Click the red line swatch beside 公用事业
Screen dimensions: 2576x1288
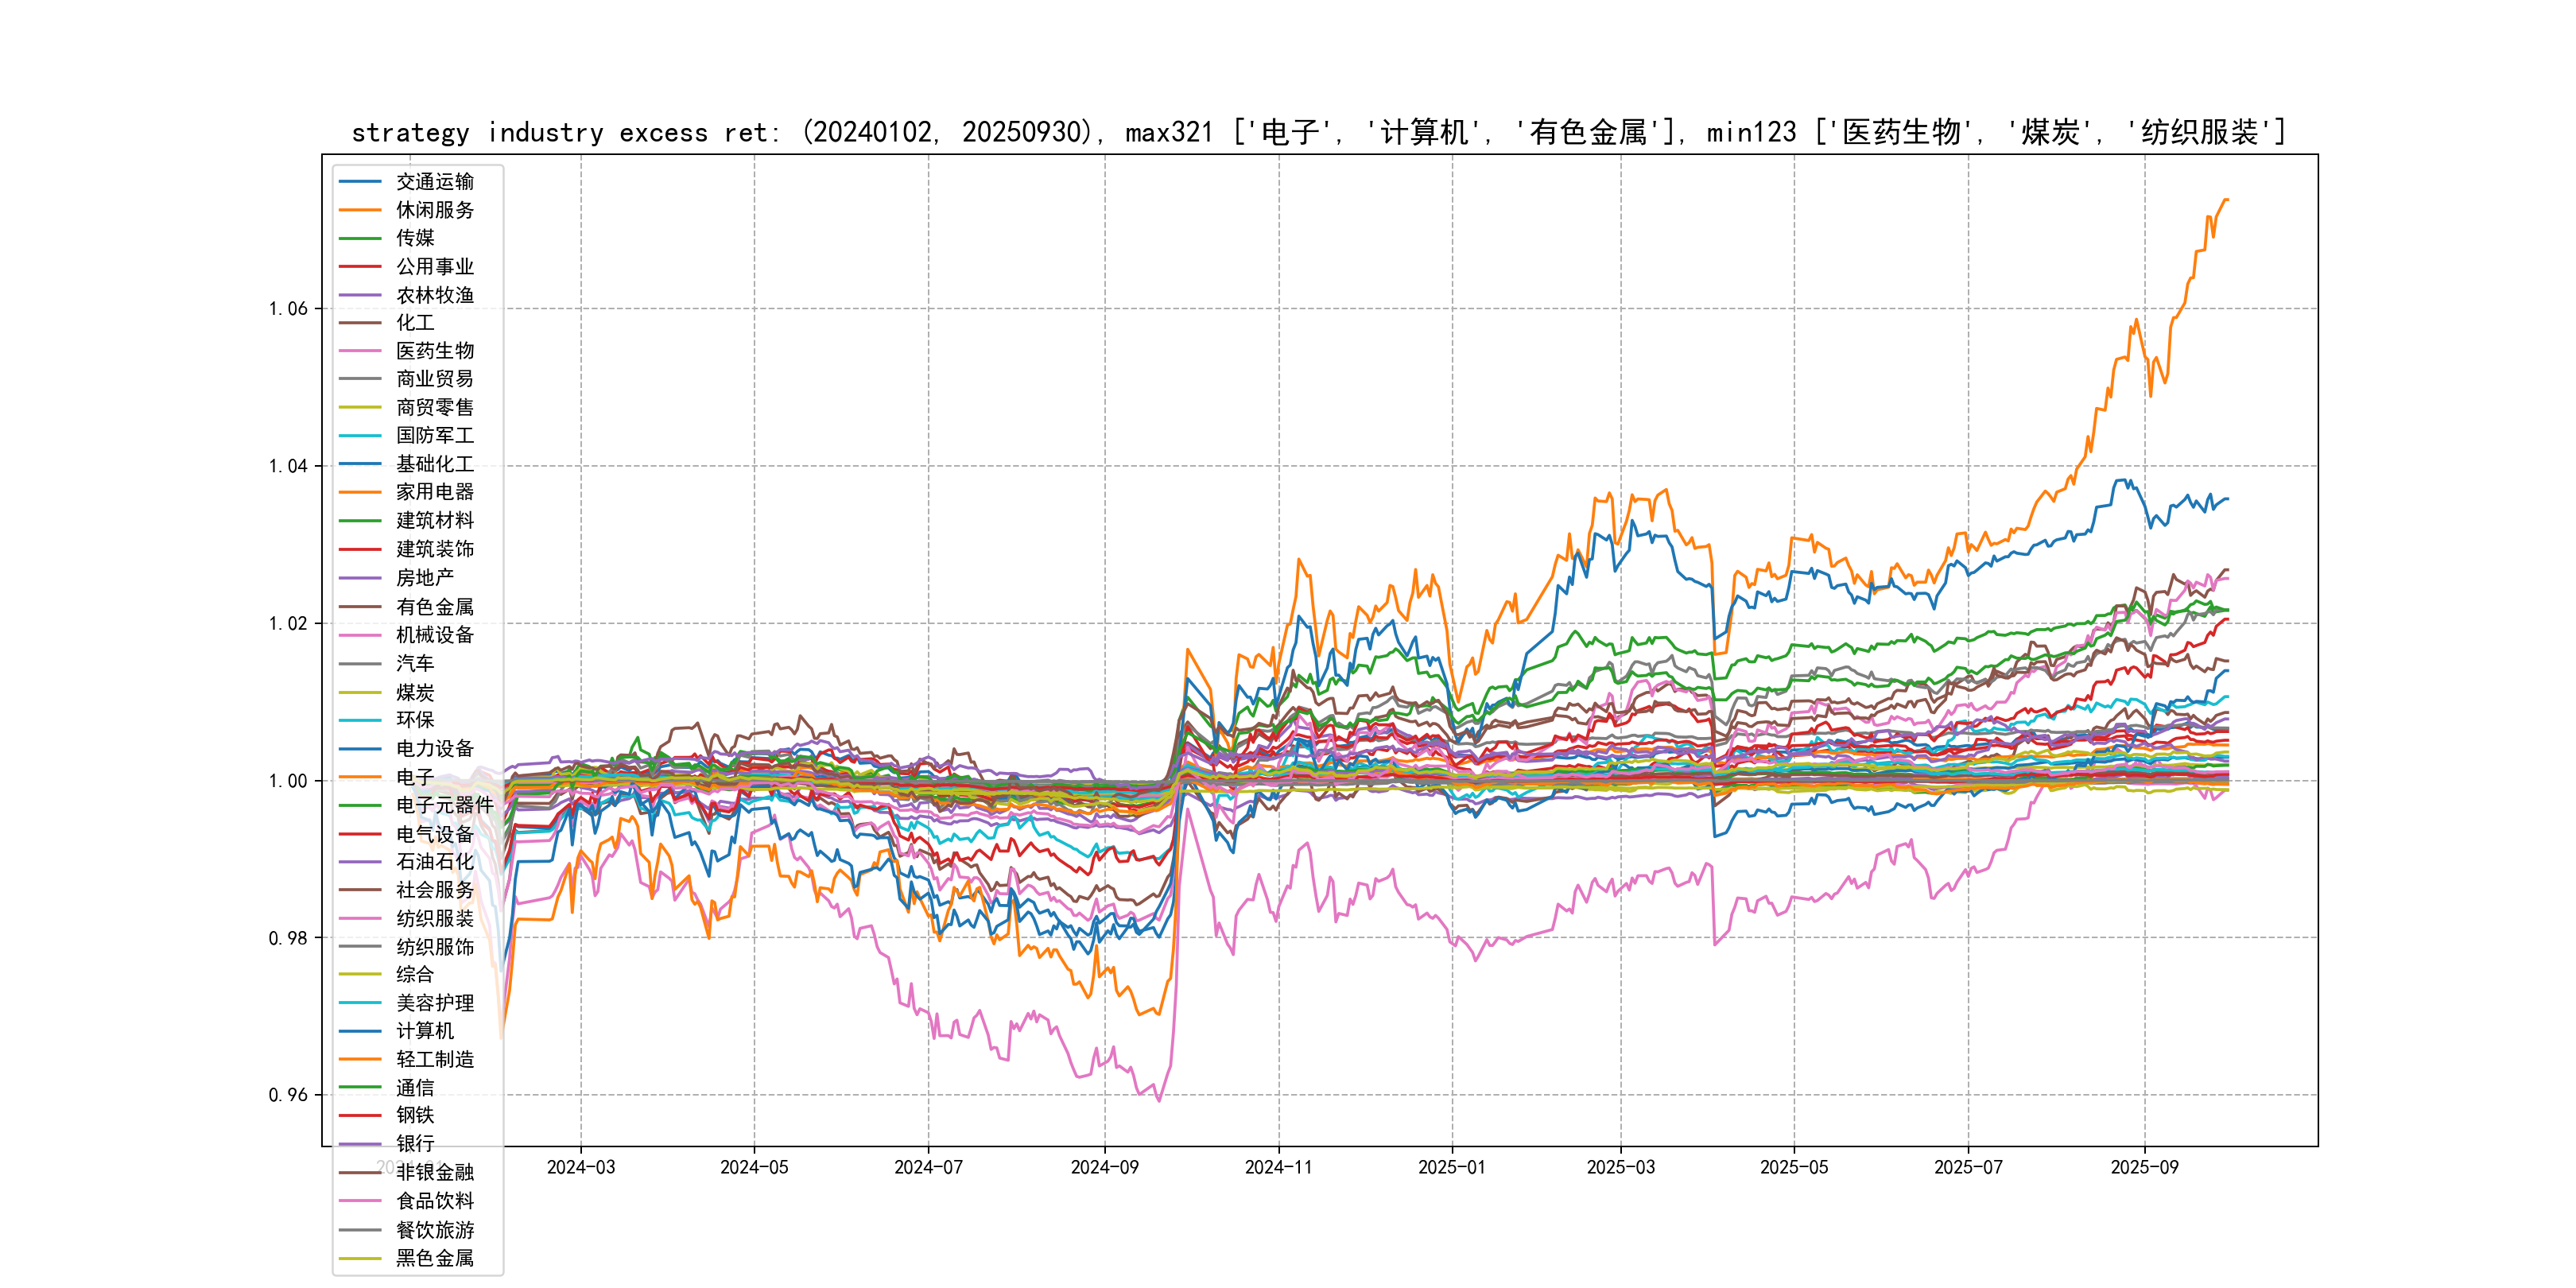(360, 267)
